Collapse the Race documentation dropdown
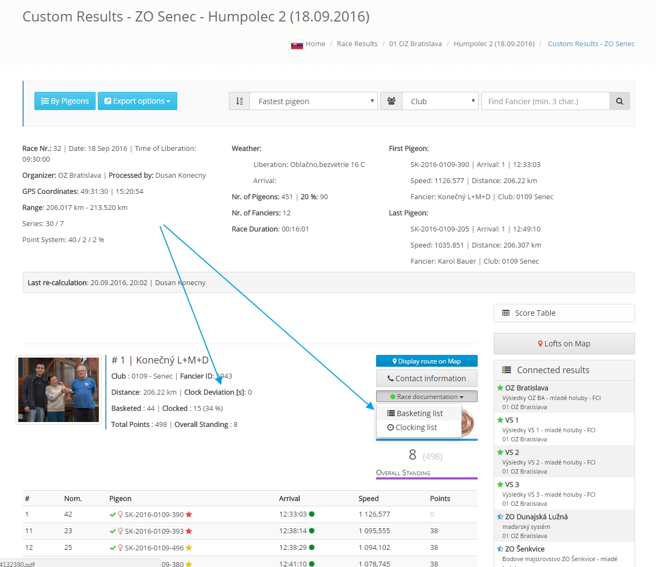 click(x=427, y=397)
